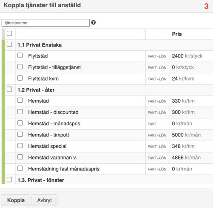Click the help question mark icon
This screenshot has width=213, height=208.
pos(94,23)
